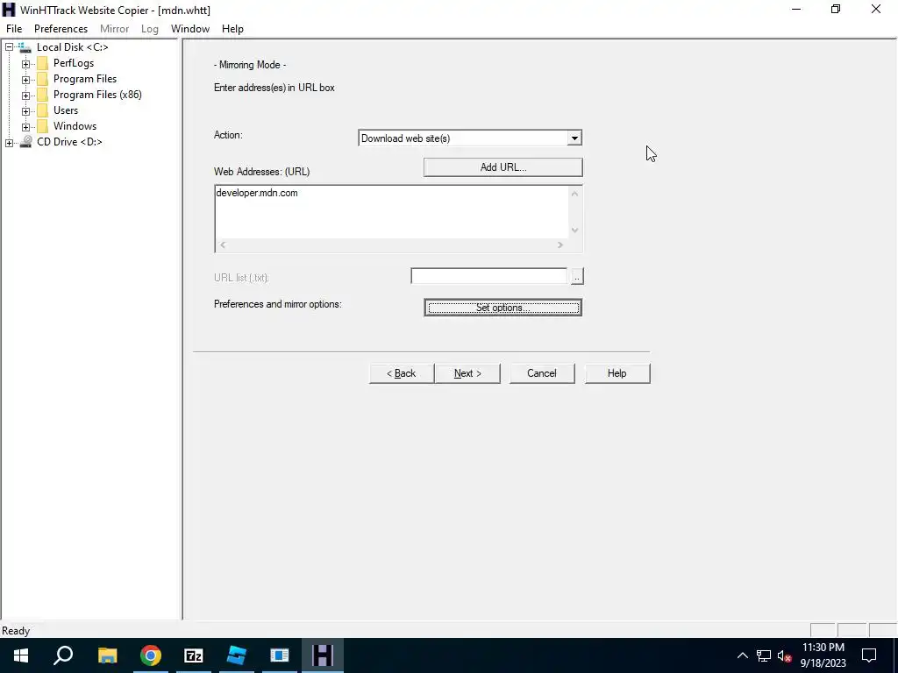Select the Users tree row text
This screenshot has width=898, height=673.
(x=66, y=110)
